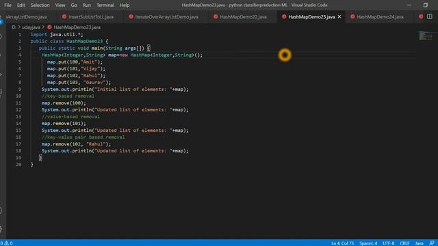This screenshot has width=438, height=246.
Task: Open the View menu
Action: (60, 5)
